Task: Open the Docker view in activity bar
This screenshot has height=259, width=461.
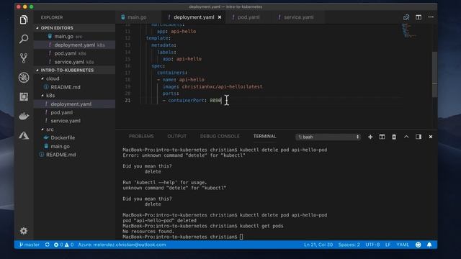Action: (x=24, y=116)
